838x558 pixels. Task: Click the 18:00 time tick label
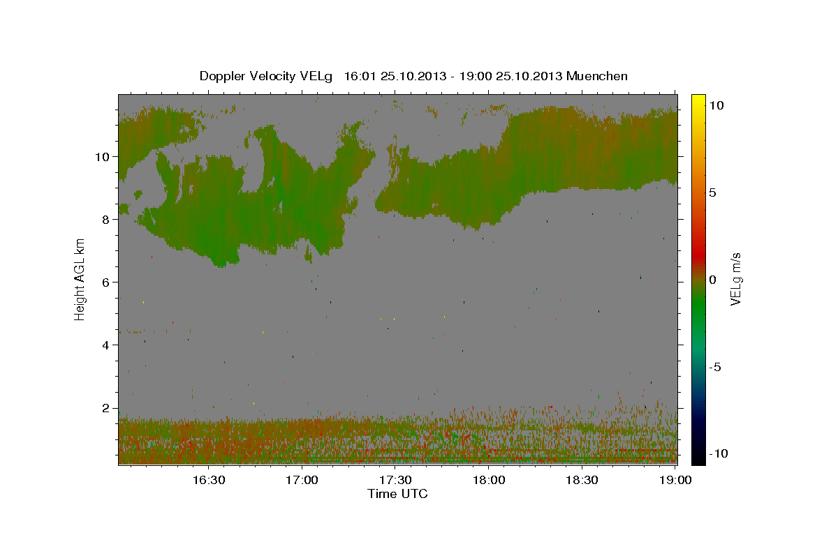489,480
